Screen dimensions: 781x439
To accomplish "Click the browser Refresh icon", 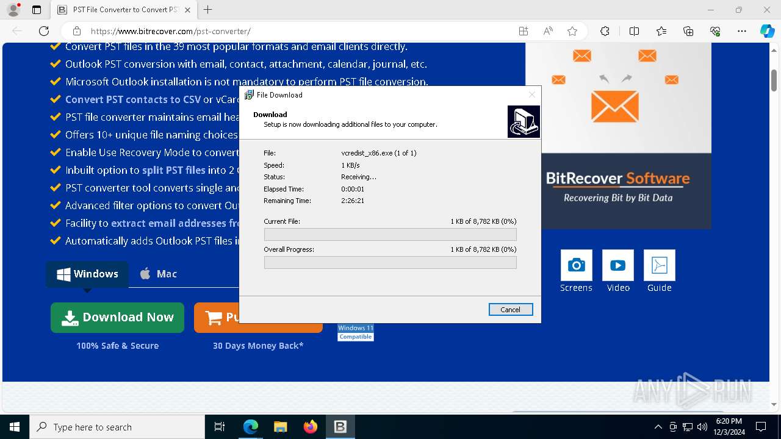I will coord(44,31).
